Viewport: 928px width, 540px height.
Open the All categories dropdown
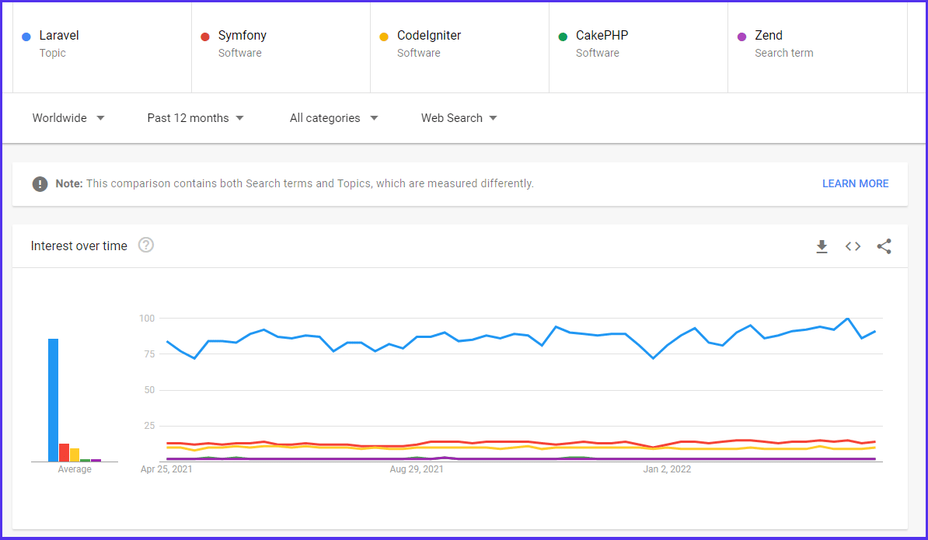coord(333,118)
